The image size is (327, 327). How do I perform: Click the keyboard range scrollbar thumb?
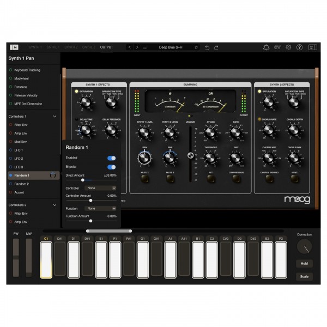(x=109, y=231)
